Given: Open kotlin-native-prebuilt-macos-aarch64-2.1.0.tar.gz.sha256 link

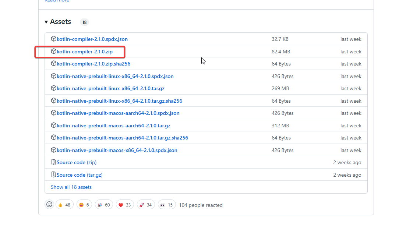Looking at the screenshot, I should 122,138.
